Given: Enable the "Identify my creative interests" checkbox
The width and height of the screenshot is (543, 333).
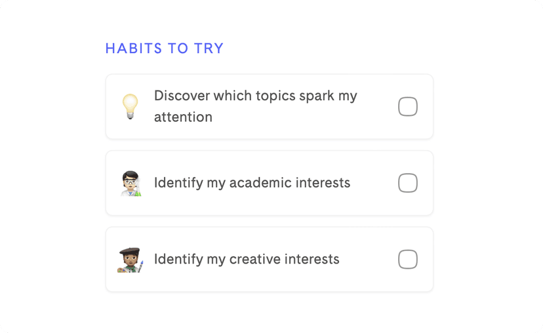Looking at the screenshot, I should click(408, 260).
